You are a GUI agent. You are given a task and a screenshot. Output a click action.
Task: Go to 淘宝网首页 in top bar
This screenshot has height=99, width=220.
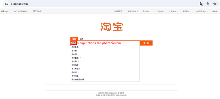pos(118,11)
